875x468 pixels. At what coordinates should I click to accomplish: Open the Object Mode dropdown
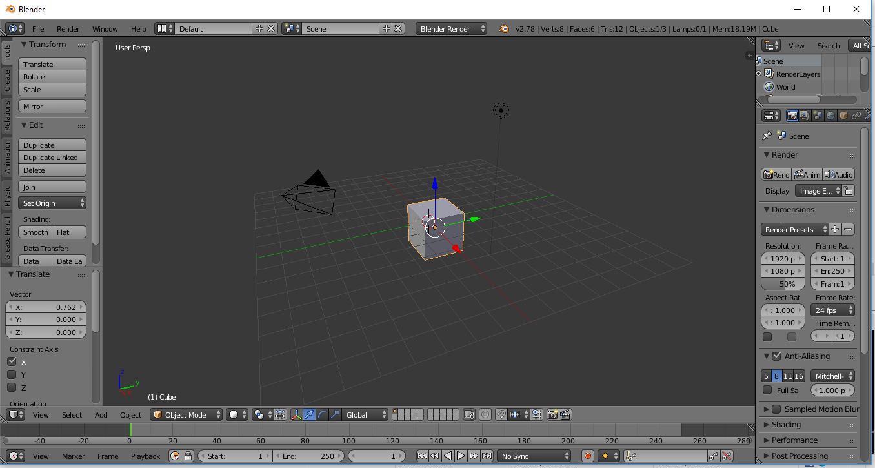[186, 414]
